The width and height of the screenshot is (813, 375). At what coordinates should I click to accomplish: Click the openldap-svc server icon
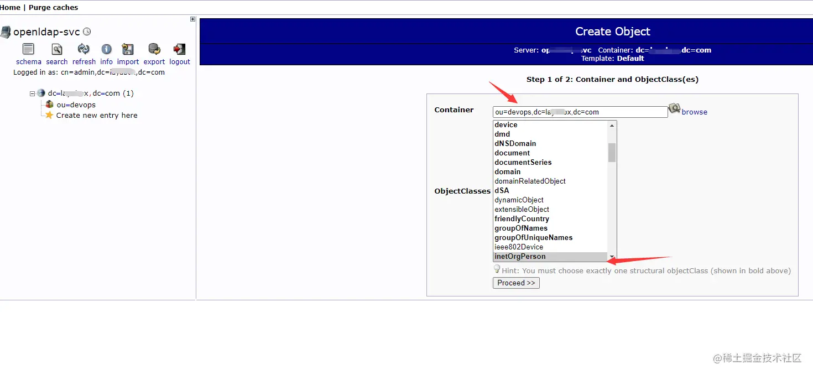6,32
